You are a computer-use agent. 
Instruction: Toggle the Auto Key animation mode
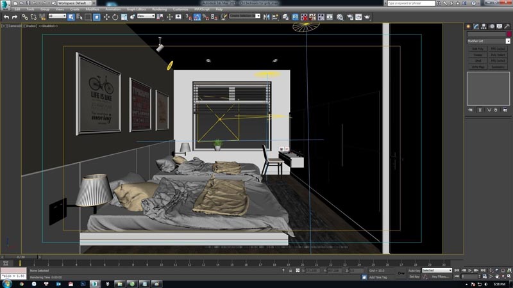414,271
